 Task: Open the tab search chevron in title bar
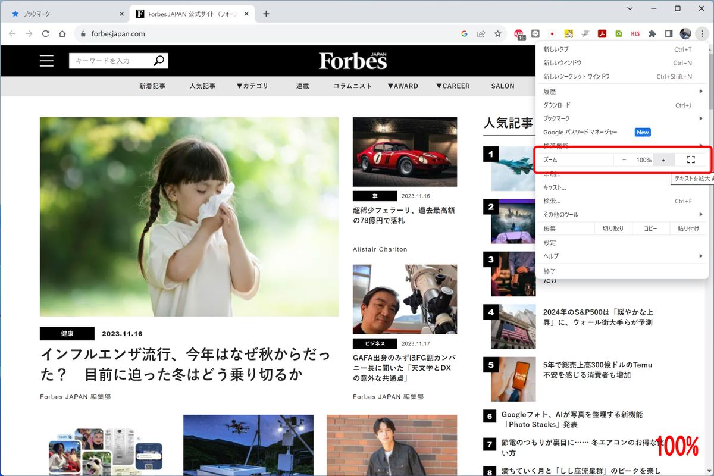[630, 8]
